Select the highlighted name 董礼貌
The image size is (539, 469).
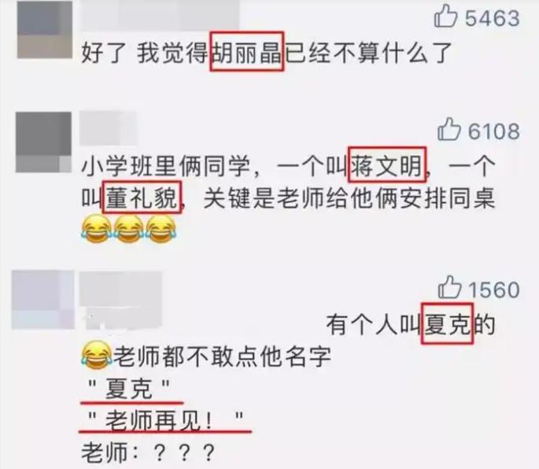tap(142, 197)
